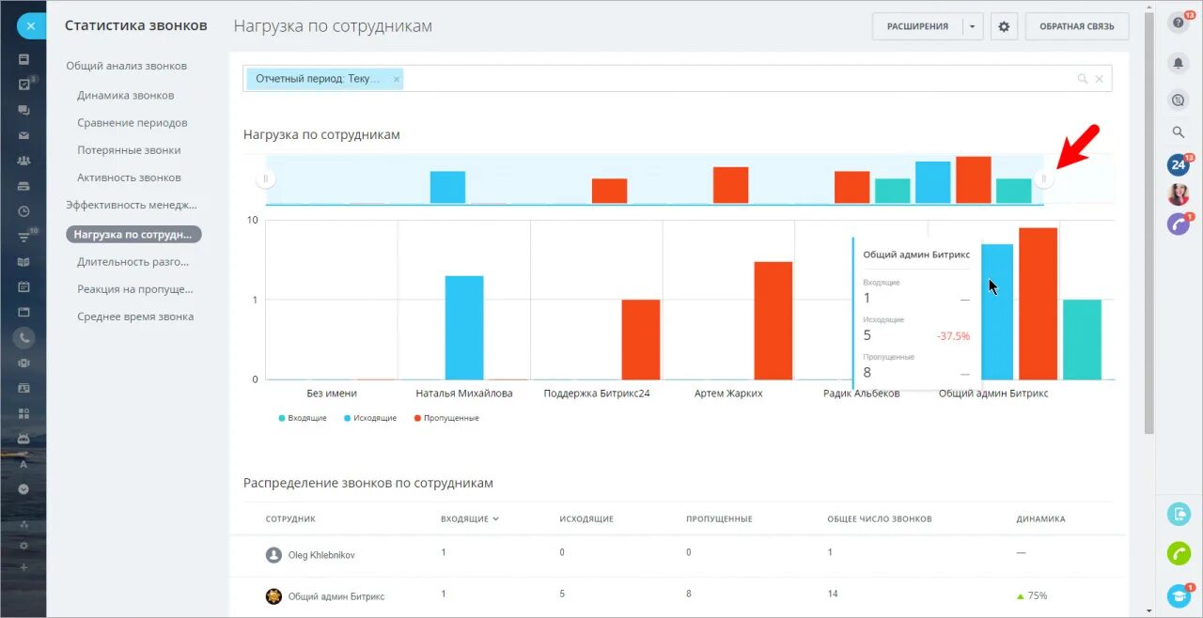The image size is (1203, 618).
Task: Open the tasks checkmark icon in left sidebar
Action: (x=23, y=85)
